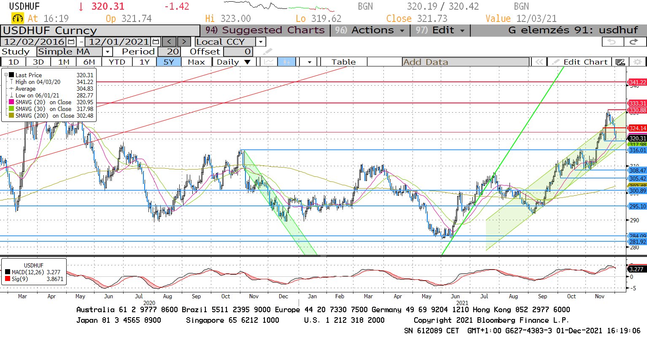Click the 3.277 MACD axis label
The image size is (647, 343).
(x=636, y=269)
